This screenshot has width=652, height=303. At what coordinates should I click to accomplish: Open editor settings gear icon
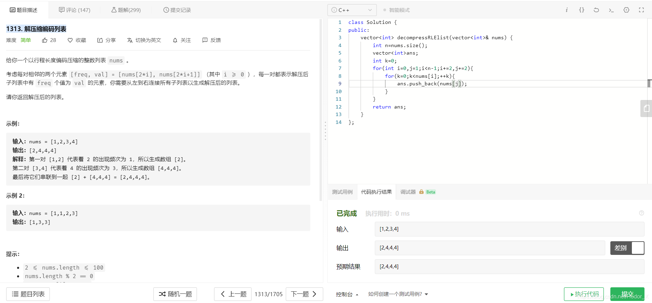[626, 10]
